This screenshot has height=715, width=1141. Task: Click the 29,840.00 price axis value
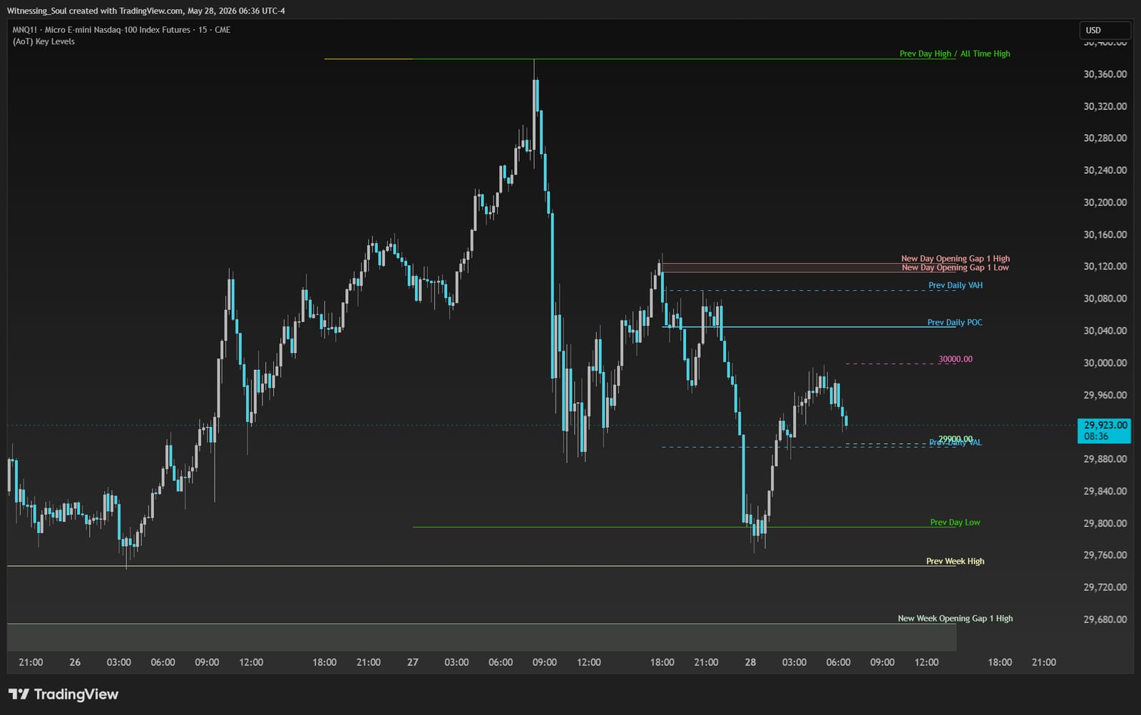pos(1105,491)
